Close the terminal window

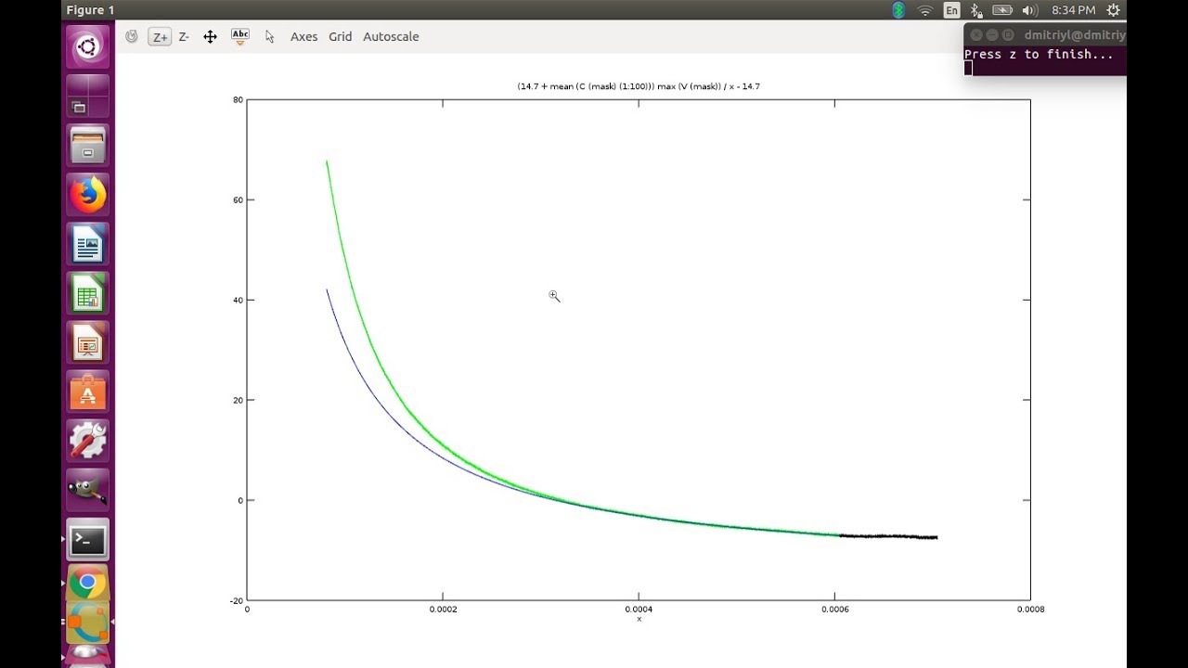(x=975, y=34)
